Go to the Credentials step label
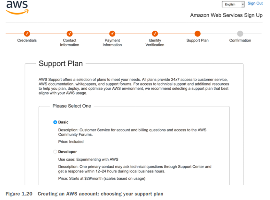 coord(27,40)
